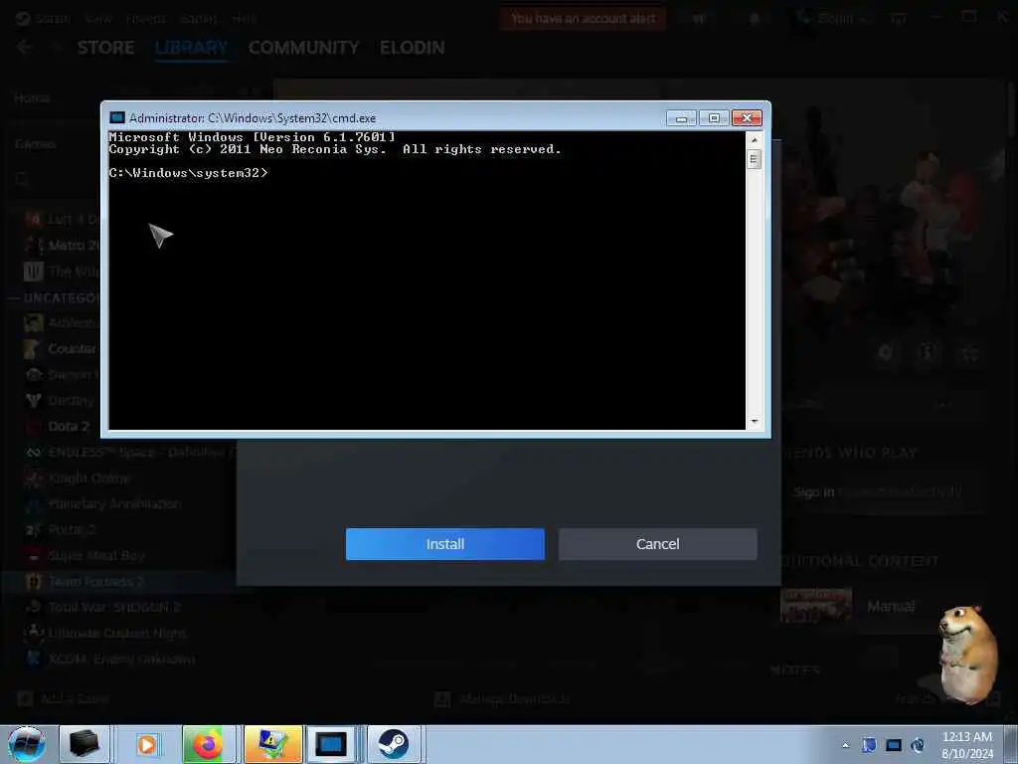Select Ultimate Custom Night in the list
Viewport: 1018px width, 764px height.
(105, 634)
